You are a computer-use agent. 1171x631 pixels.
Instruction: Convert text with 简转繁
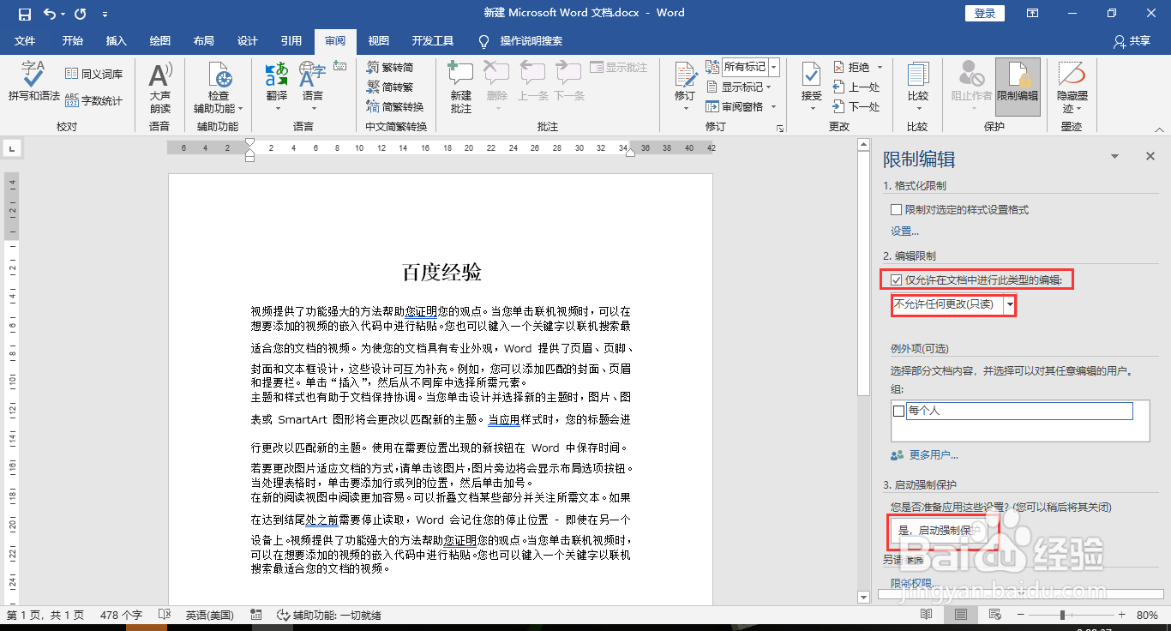pyautogui.click(x=390, y=87)
